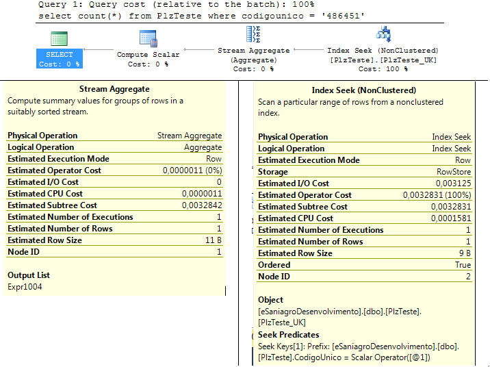Click Stream Aggregate Estimated Number of Rows row
490x367 pixels.
click(114, 229)
